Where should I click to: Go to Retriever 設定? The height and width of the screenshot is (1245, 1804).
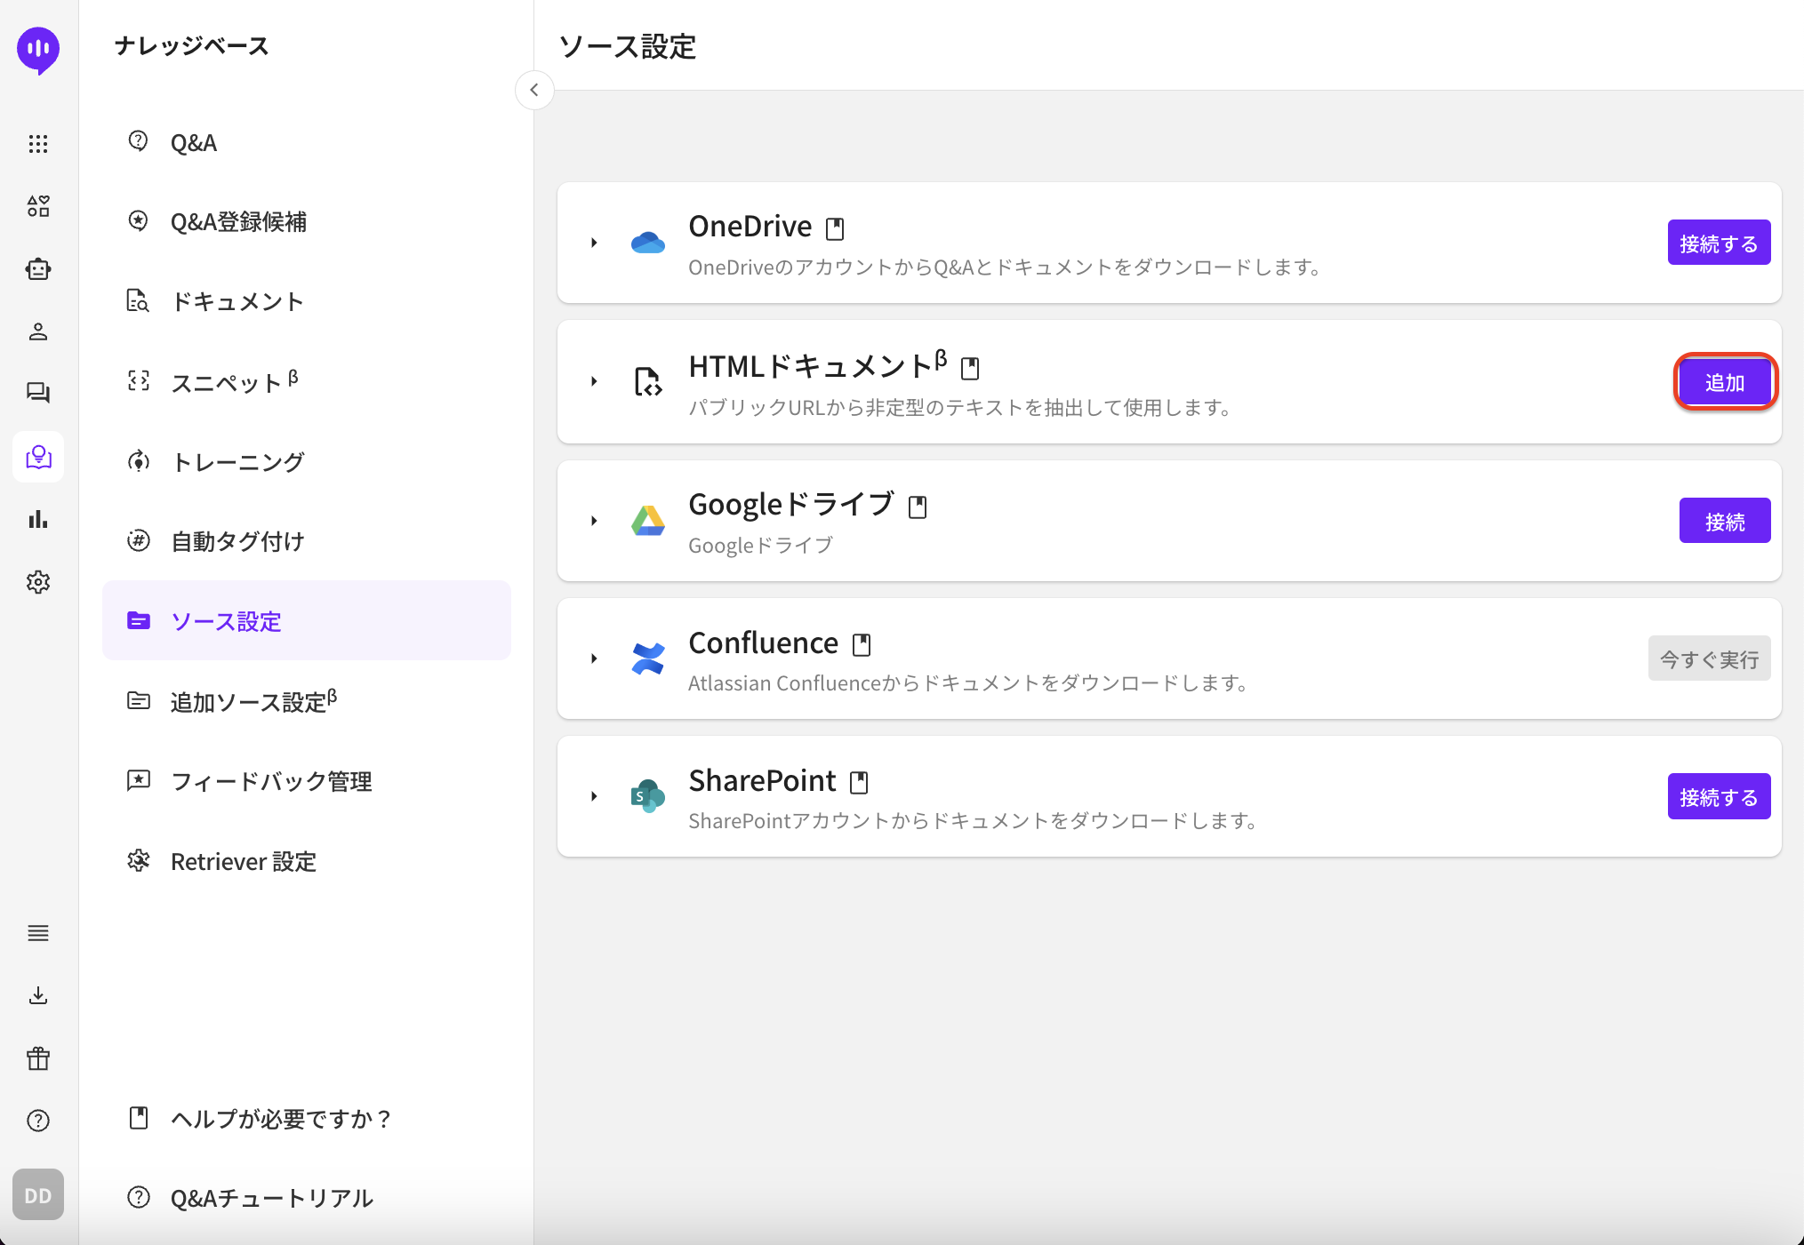(x=243, y=861)
